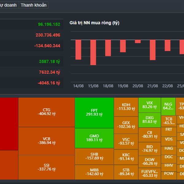The image size is (184, 184).
Task: Switch to the Thanh khoản tab
Action: [x=33, y=5]
